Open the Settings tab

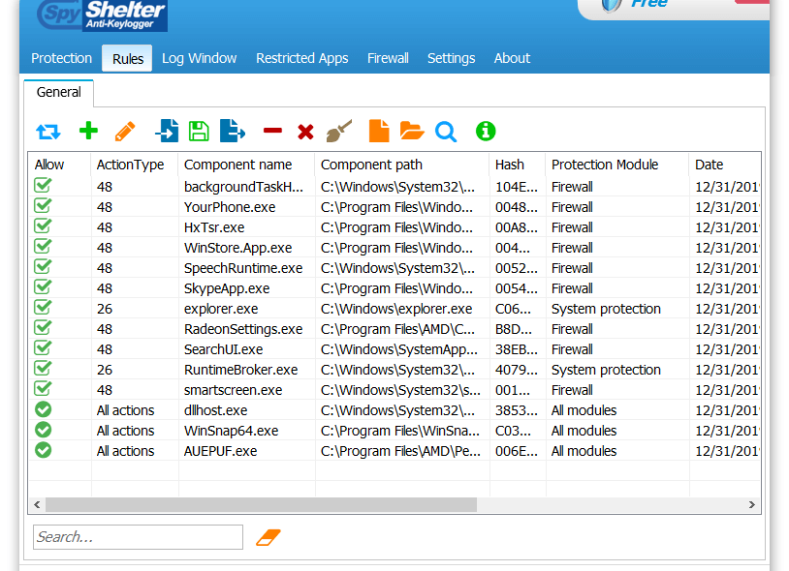point(451,58)
